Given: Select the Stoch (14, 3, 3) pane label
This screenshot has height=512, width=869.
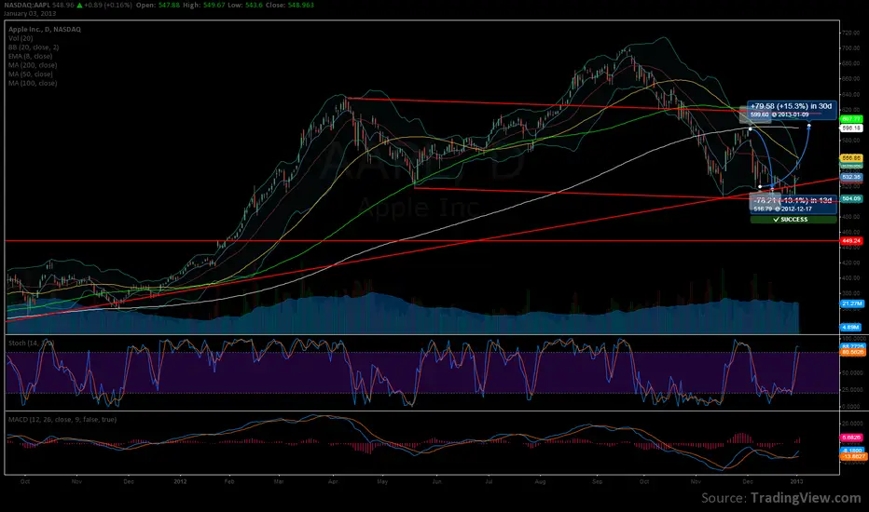Looking at the screenshot, I should pos(31,344).
